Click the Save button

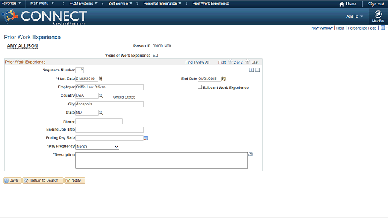point(12,180)
